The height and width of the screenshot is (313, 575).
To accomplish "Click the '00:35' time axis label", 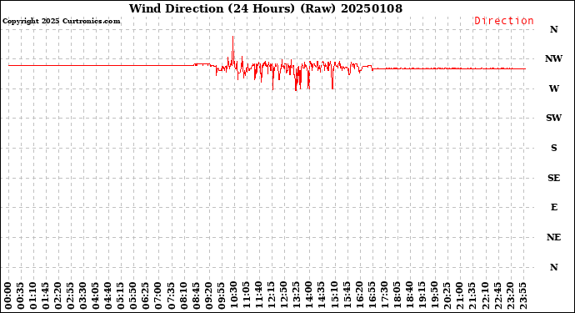I will 21,295.
